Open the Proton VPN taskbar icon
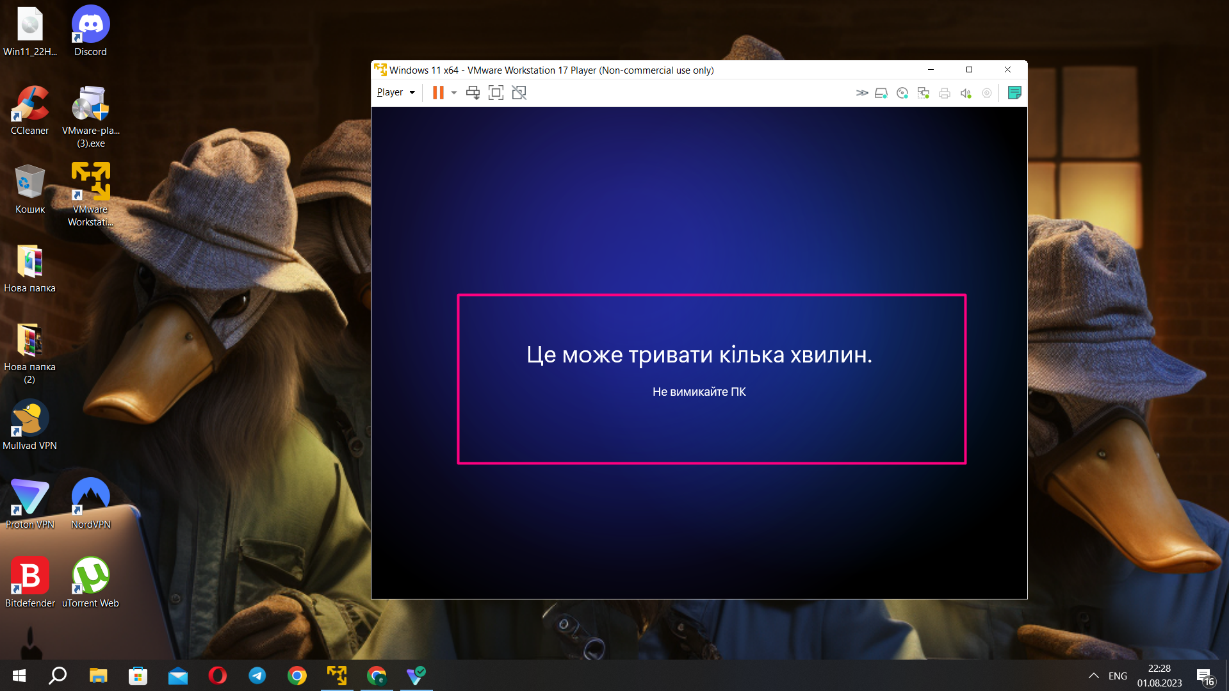The width and height of the screenshot is (1229, 691). click(416, 676)
